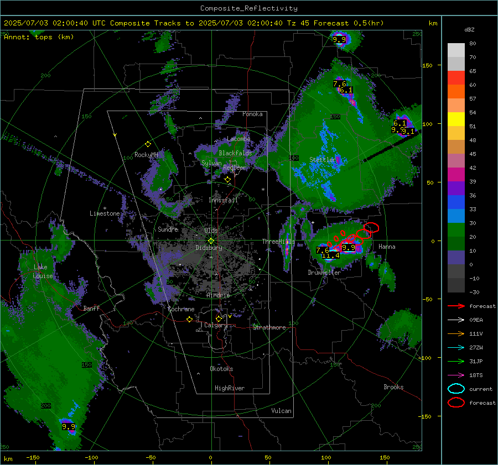Click the Composite_Reflectivity title

(248, 8)
